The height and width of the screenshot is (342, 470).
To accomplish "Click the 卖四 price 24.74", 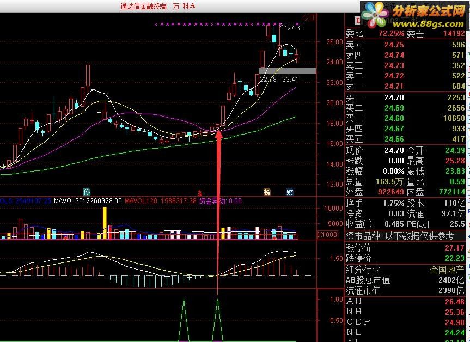I will pos(394,55).
